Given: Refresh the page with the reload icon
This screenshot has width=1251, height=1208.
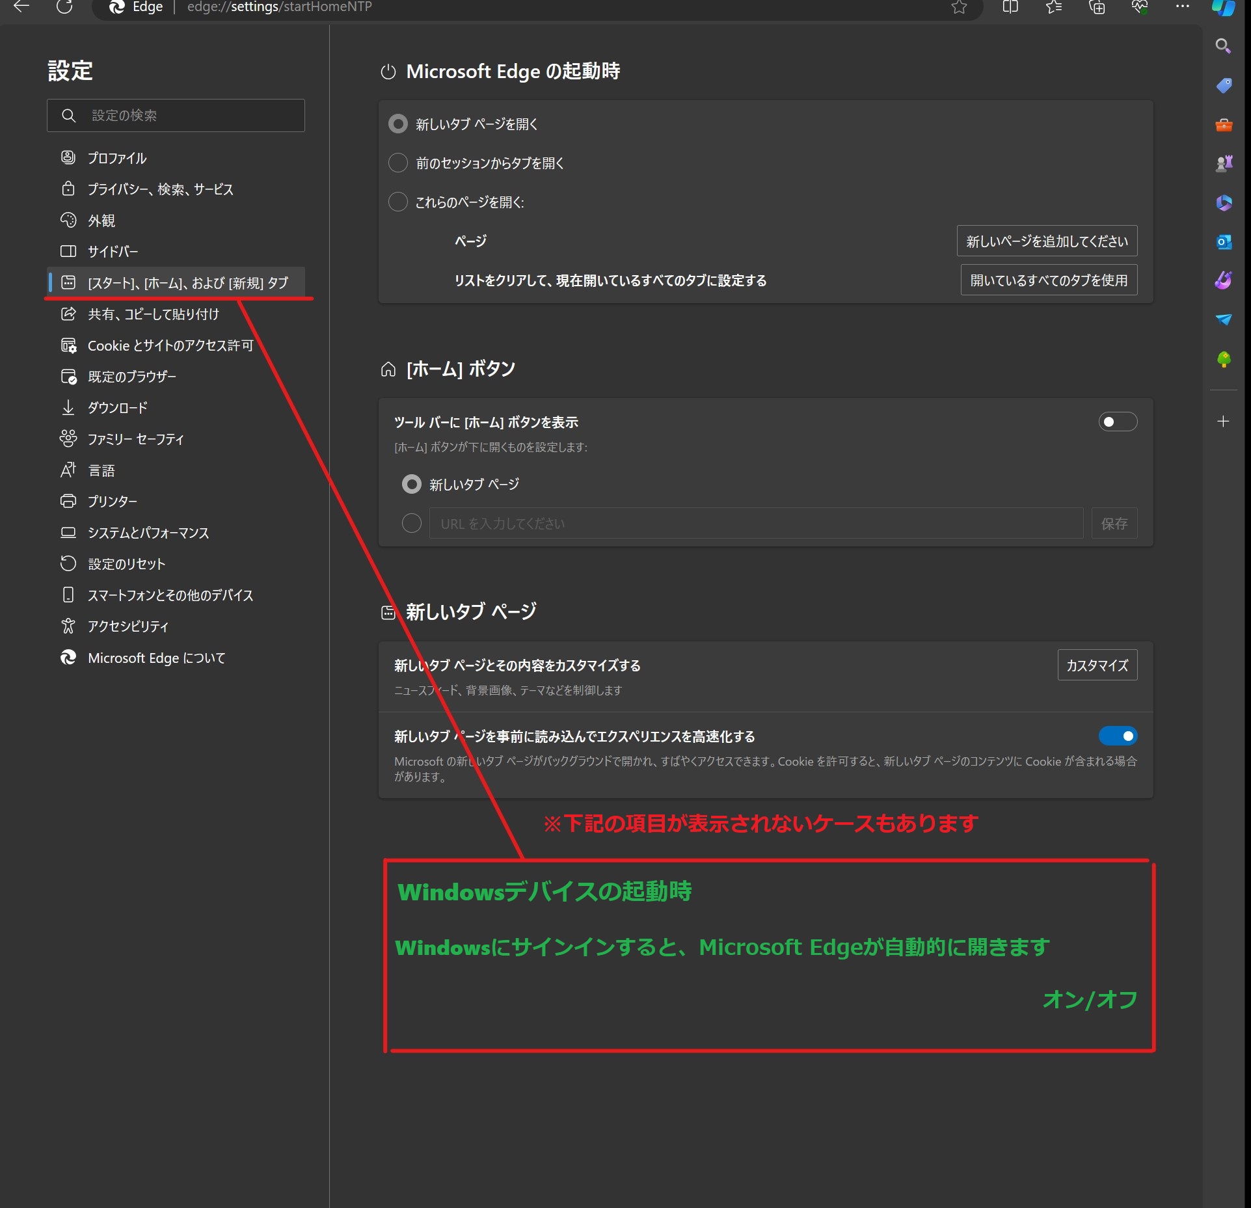Looking at the screenshot, I should (x=64, y=7).
